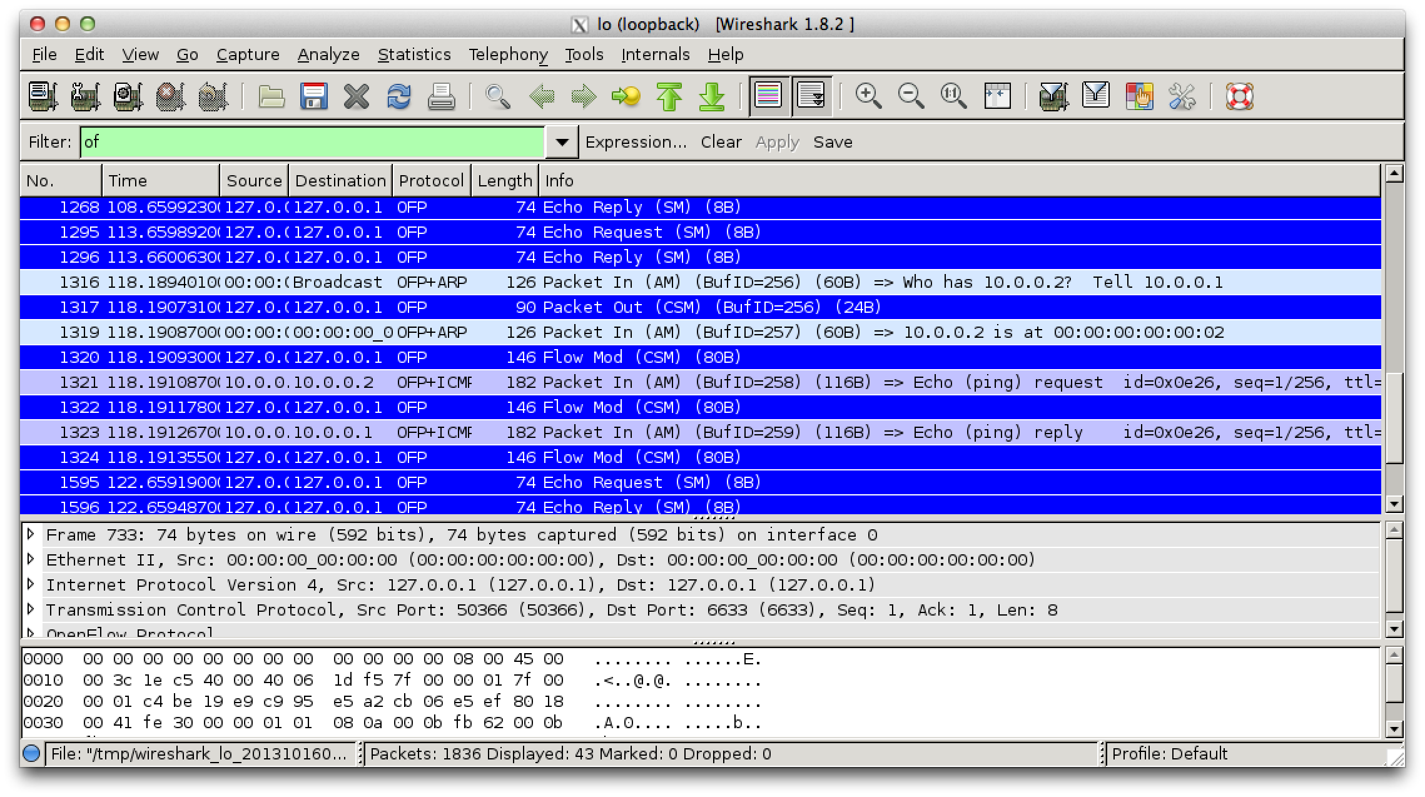Open capture options toolbar icon
The image size is (1425, 797).
(86, 96)
